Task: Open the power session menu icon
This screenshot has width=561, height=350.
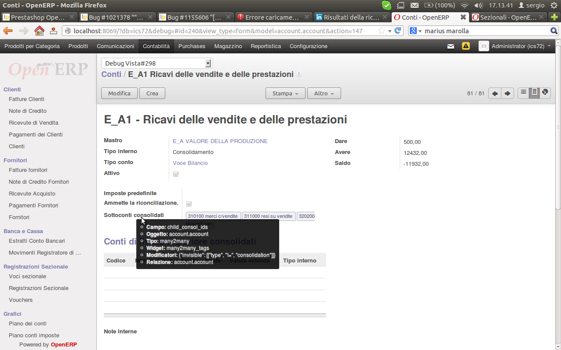Action: click(554, 5)
